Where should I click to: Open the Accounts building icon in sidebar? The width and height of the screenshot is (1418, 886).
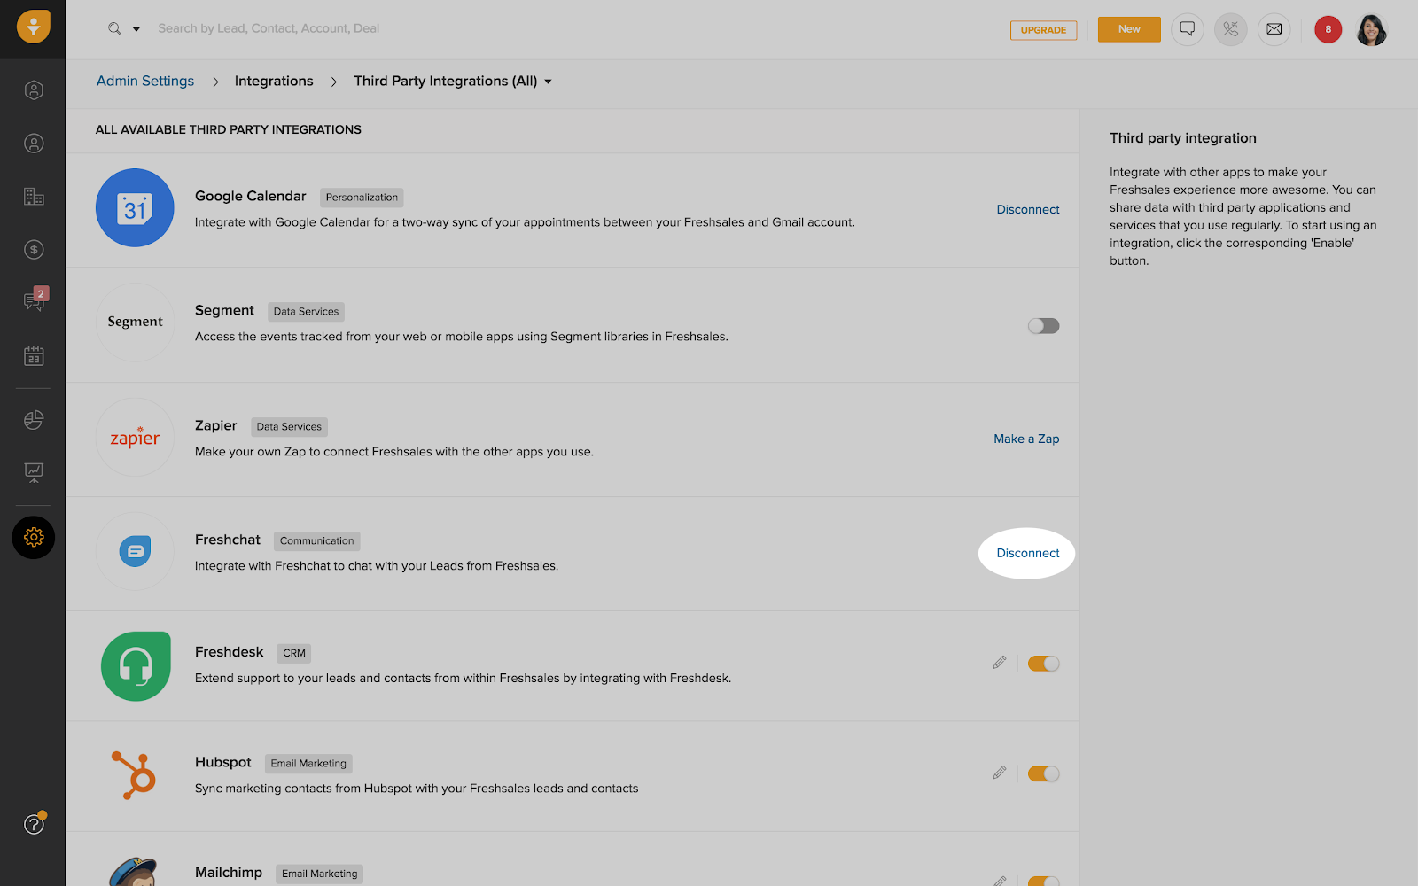(34, 197)
